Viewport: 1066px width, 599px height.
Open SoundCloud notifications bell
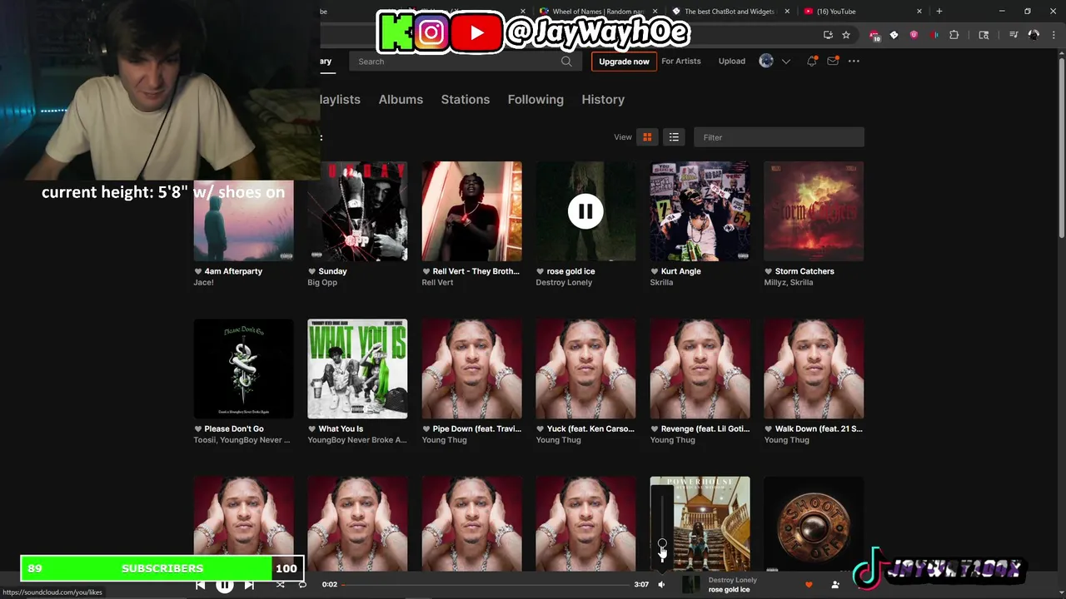click(811, 61)
